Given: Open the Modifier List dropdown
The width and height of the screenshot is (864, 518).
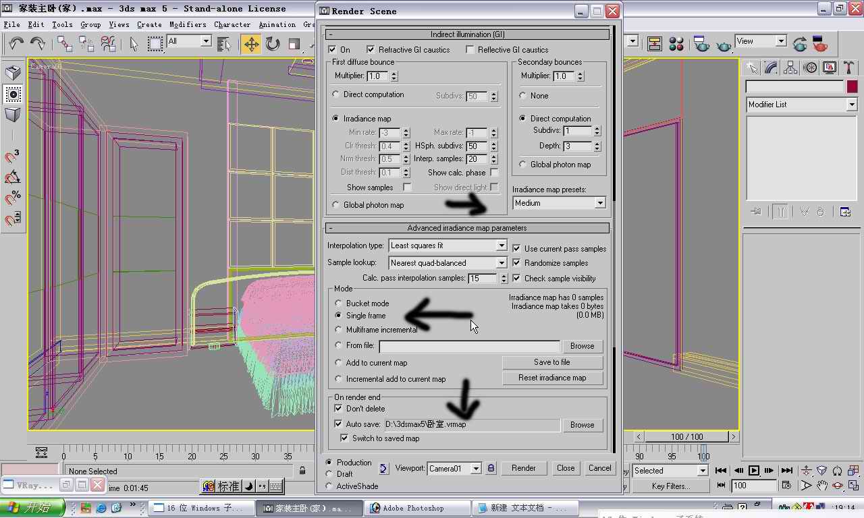Looking at the screenshot, I should pos(801,105).
